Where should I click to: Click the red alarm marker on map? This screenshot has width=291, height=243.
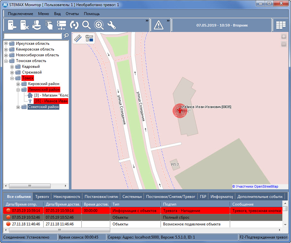click(179, 111)
